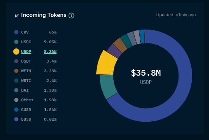This screenshot has width=209, height=140.
Task: Select the DAI legend entry label
Action: 25,90
